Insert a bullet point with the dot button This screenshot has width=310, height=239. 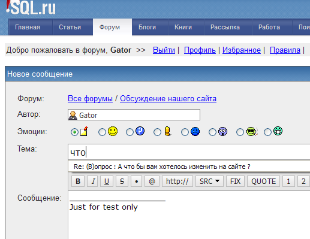137,181
